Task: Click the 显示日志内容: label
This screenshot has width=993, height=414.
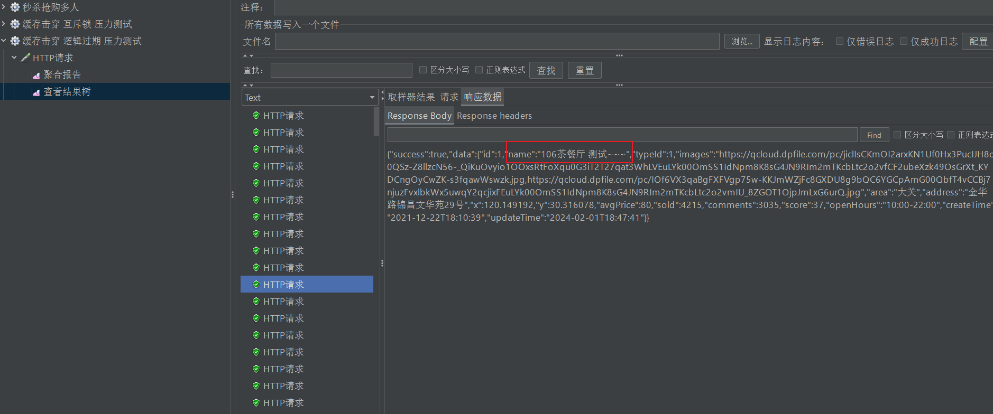Action: coord(794,42)
